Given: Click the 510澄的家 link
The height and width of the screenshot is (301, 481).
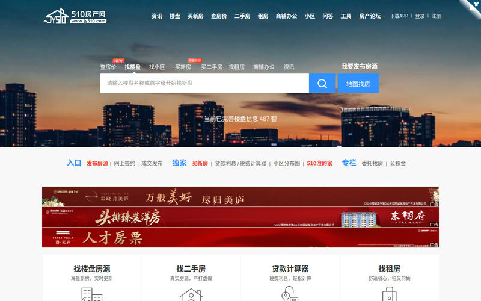Looking at the screenshot, I should point(320,163).
